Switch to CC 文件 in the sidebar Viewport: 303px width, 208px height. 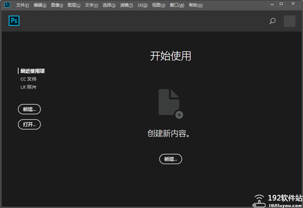pyautogui.click(x=28, y=79)
